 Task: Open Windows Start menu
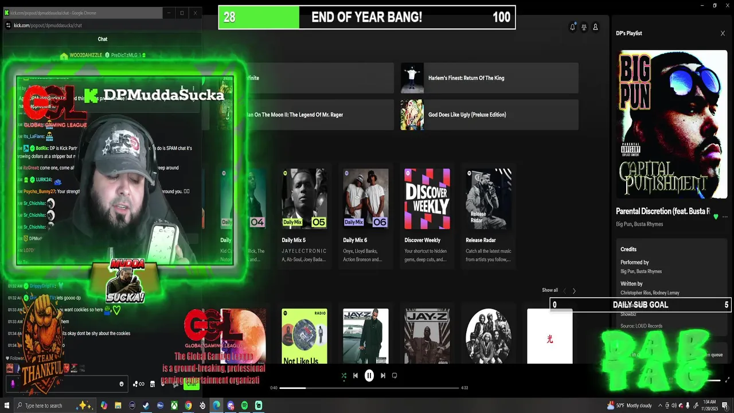click(7, 406)
